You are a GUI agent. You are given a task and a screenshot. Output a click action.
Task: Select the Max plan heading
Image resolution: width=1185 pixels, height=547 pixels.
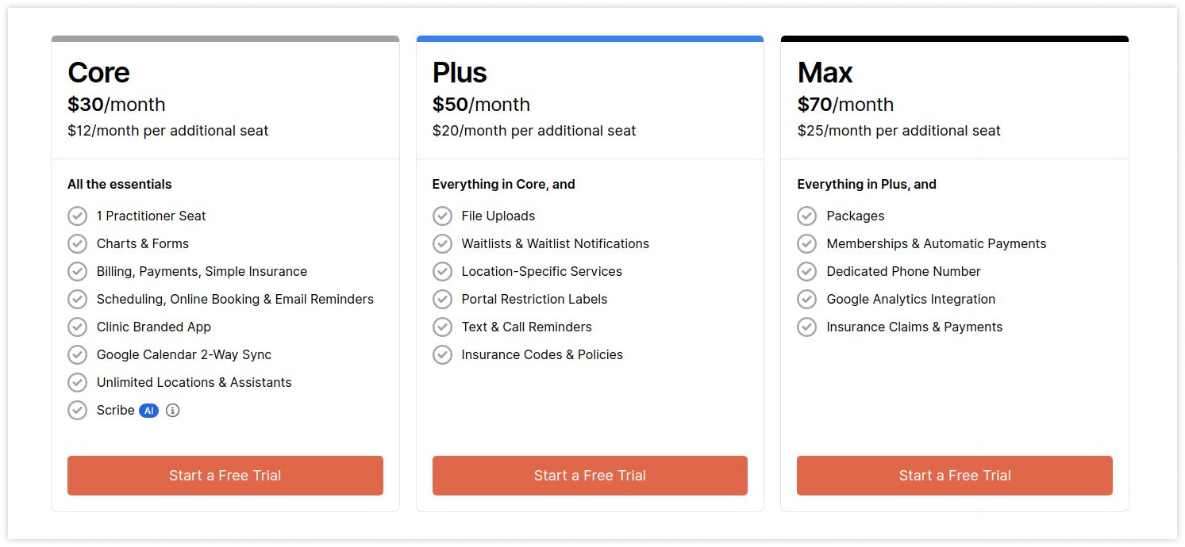tap(825, 72)
